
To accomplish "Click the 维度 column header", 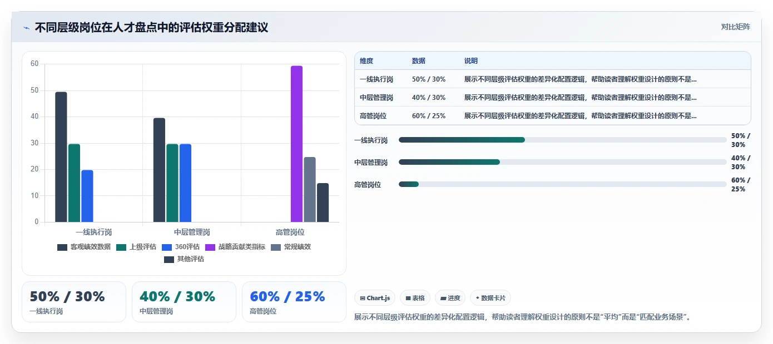I will click(366, 61).
